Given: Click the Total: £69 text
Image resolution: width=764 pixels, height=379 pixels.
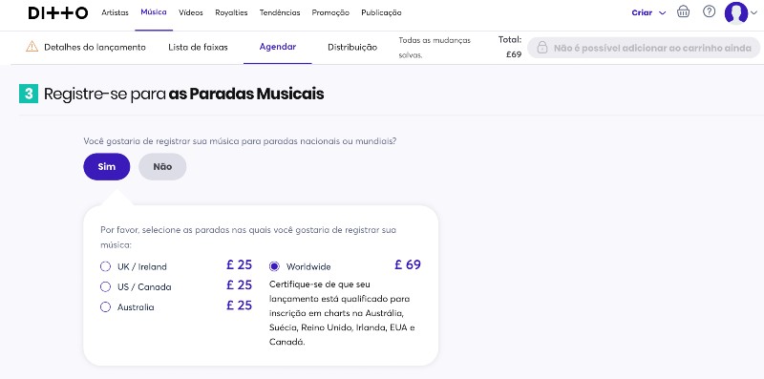Looking at the screenshot, I should tap(510, 47).
